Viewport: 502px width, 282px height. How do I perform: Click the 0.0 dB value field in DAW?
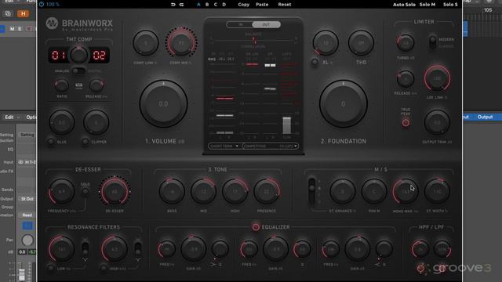click(22, 252)
